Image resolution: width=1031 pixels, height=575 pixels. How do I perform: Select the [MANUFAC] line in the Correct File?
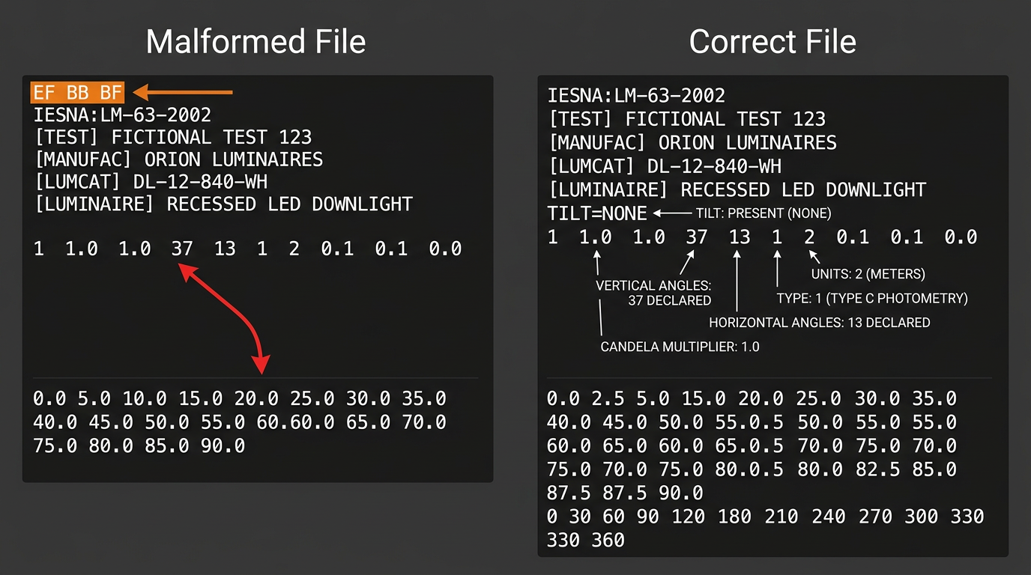(x=692, y=142)
